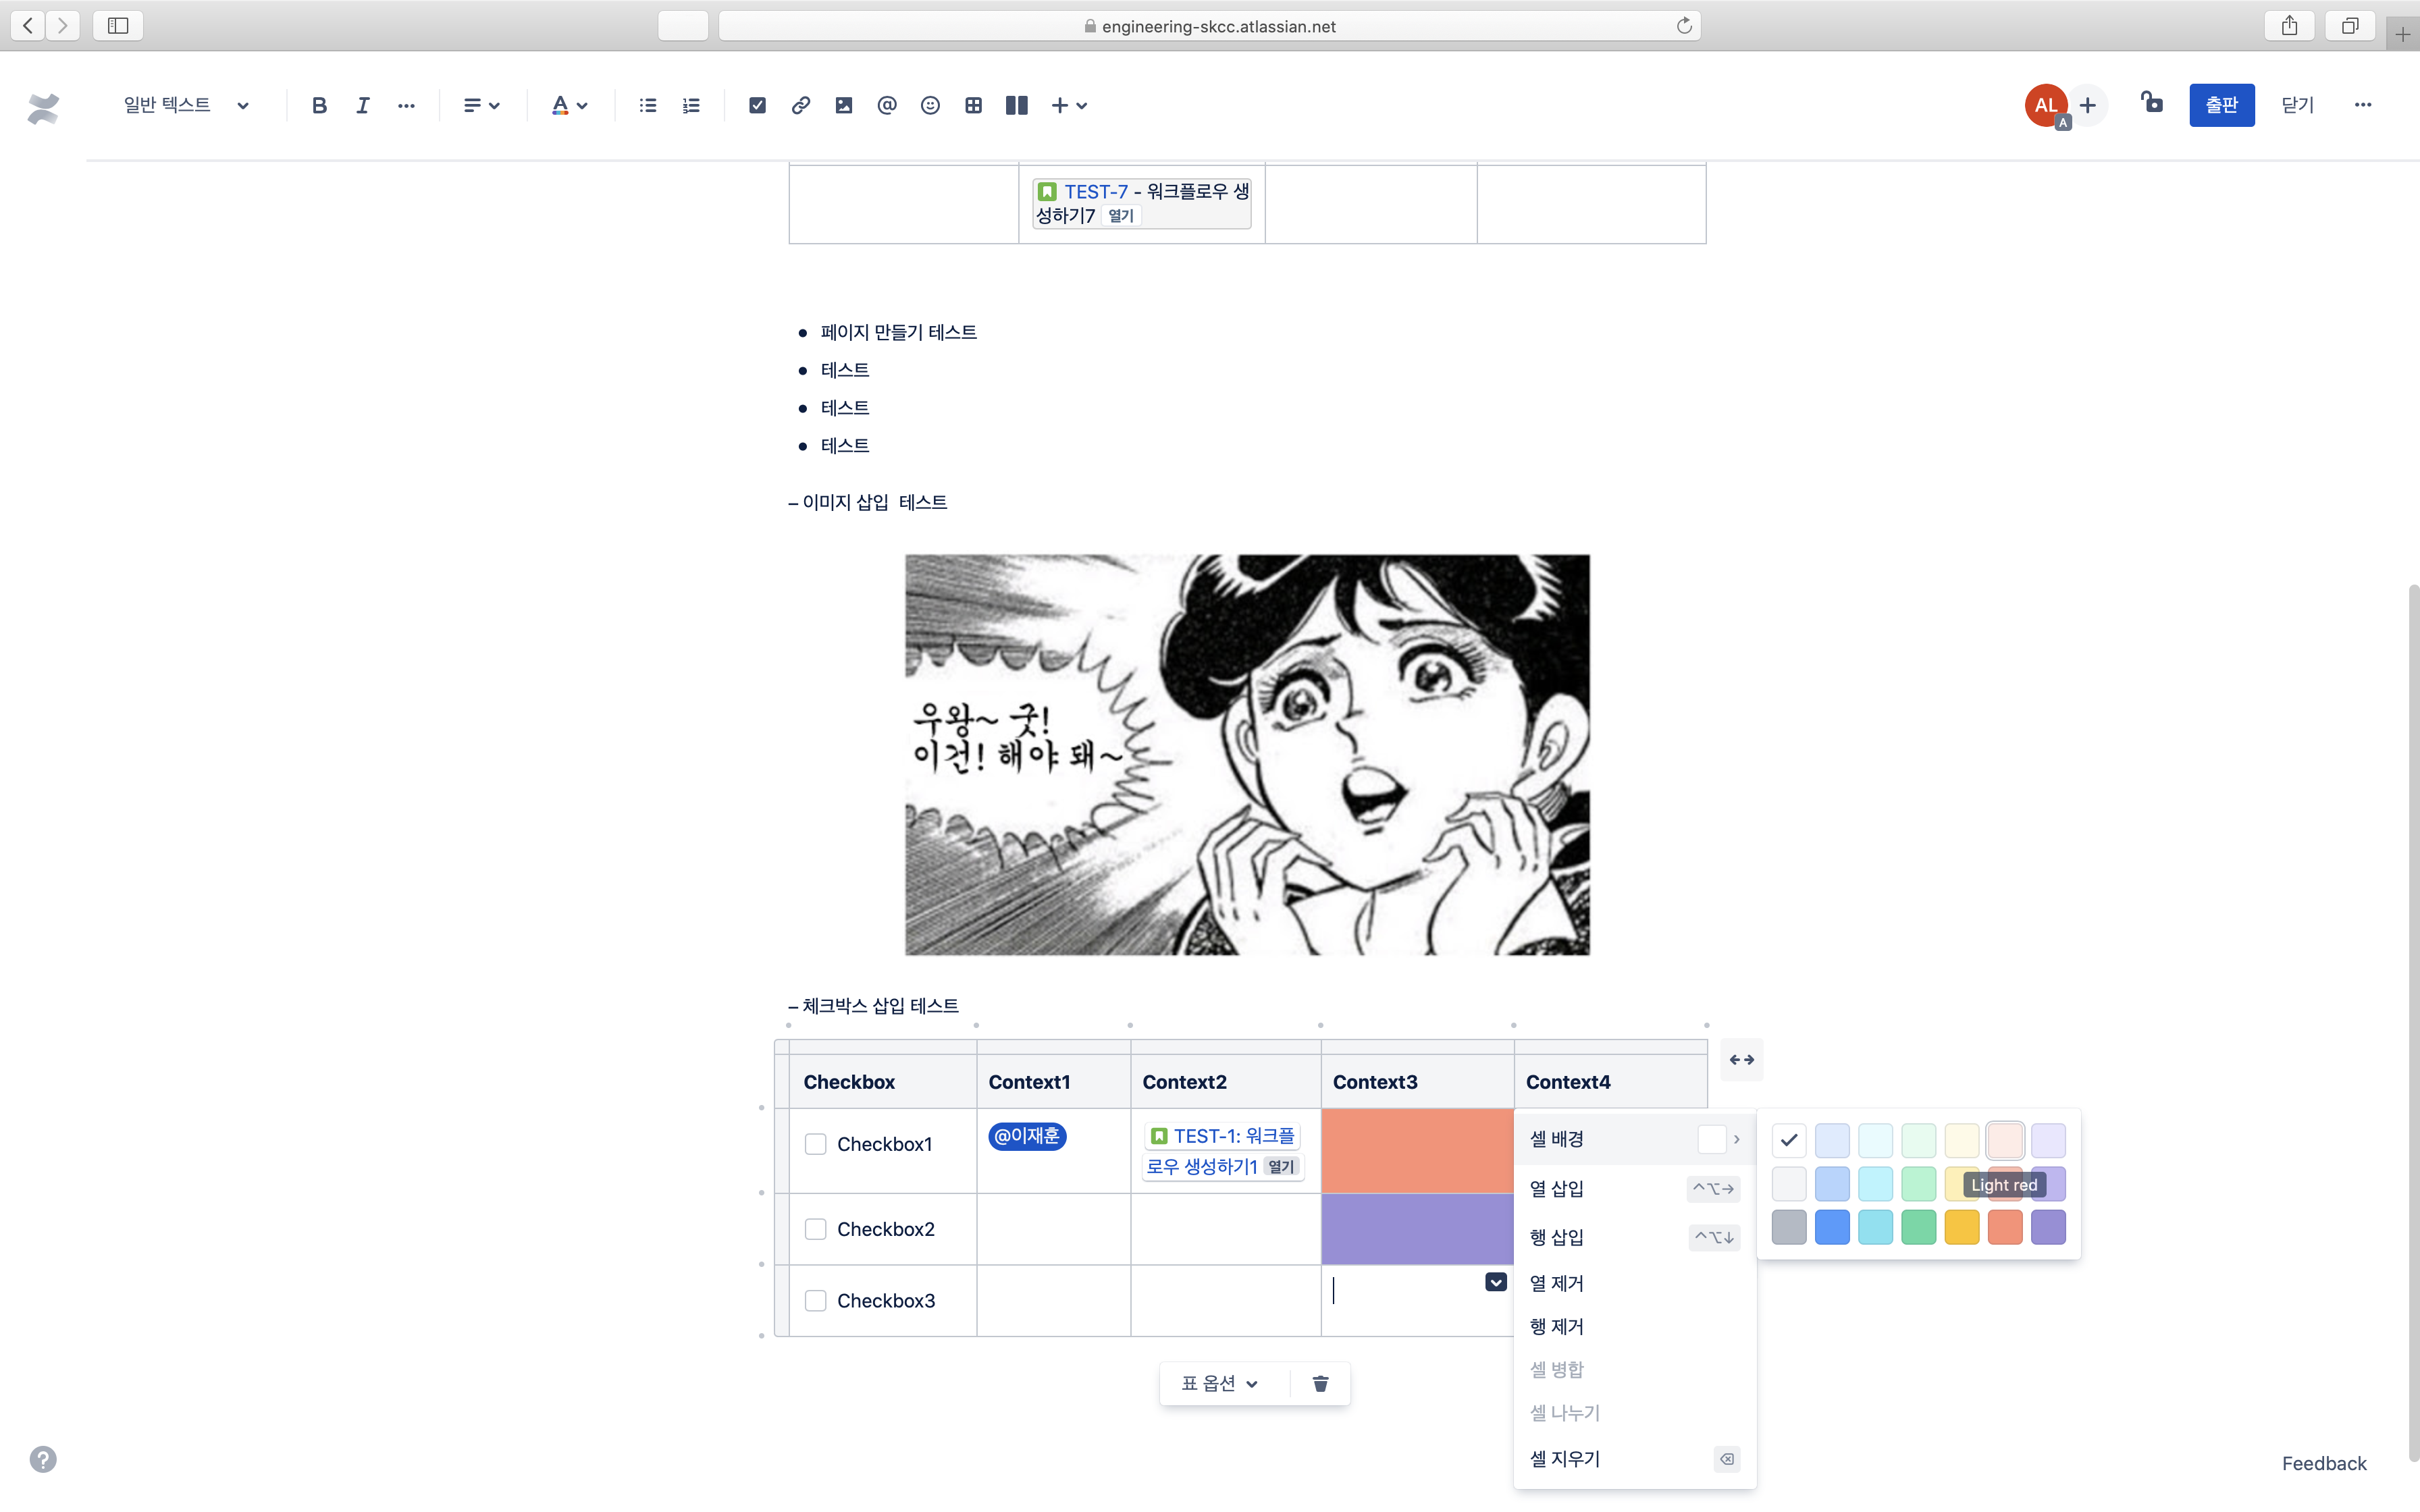Insert a link
2420x1512 pixels.
[800, 105]
